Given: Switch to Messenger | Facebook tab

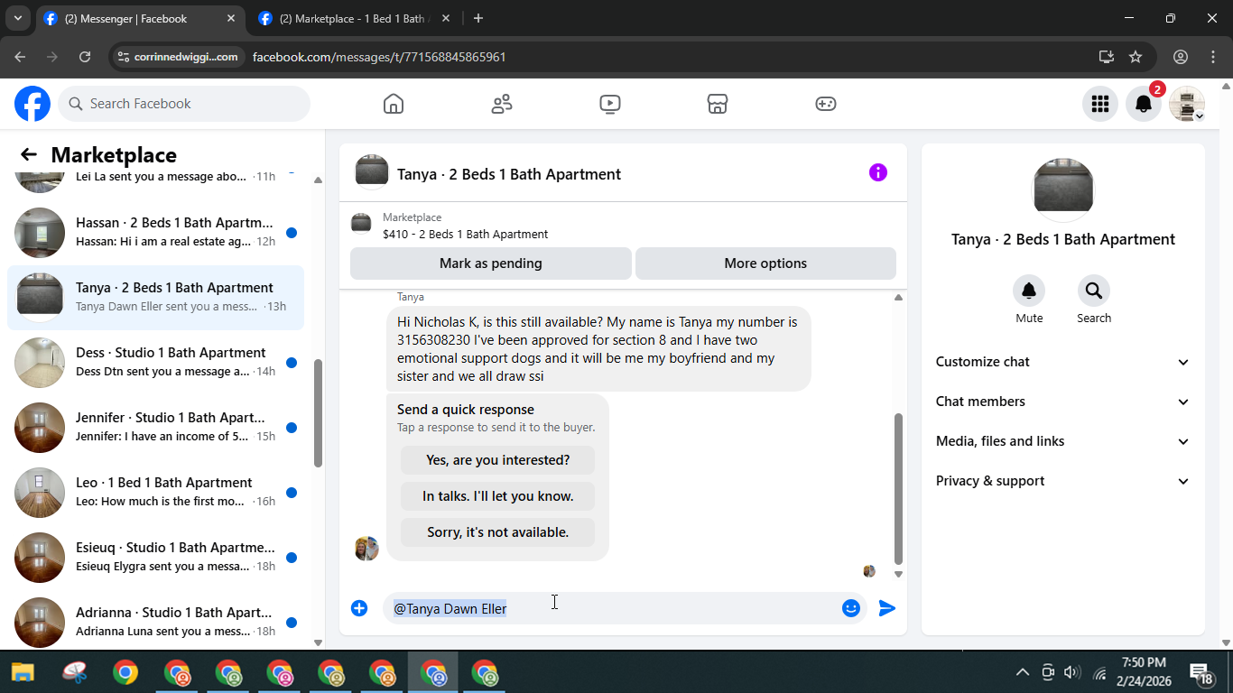Looking at the screenshot, I should tap(140, 18).
